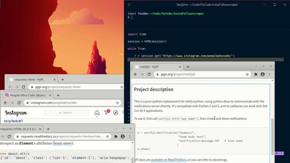Click scrollbar in the notify2 PyPI page

[x=272, y=137]
